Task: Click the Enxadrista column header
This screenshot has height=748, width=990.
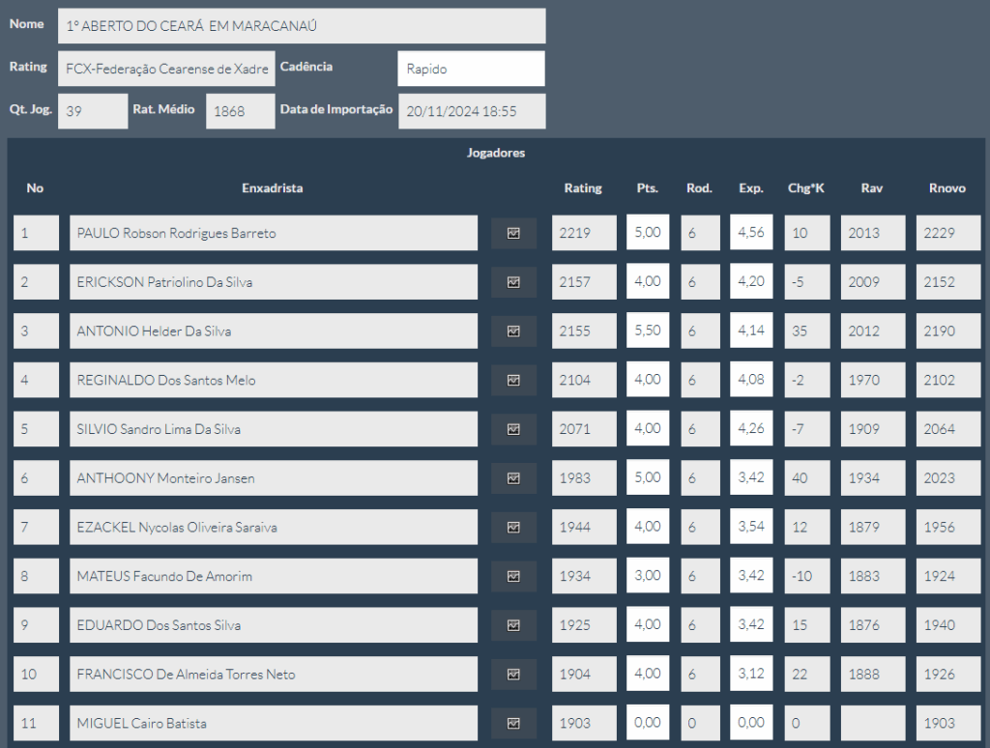Action: coord(272,188)
